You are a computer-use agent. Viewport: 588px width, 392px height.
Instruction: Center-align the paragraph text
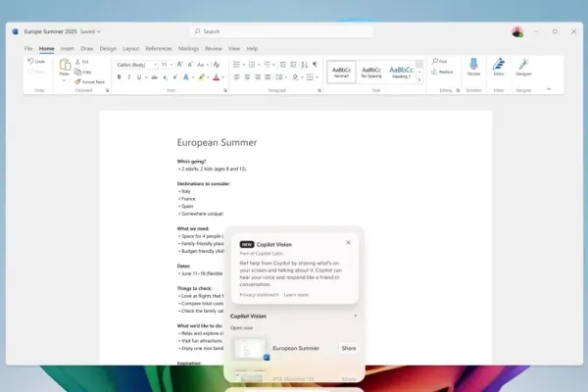tap(247, 77)
